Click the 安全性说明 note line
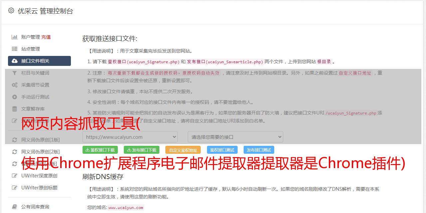The width and height of the screenshot is (426, 213). point(170,102)
